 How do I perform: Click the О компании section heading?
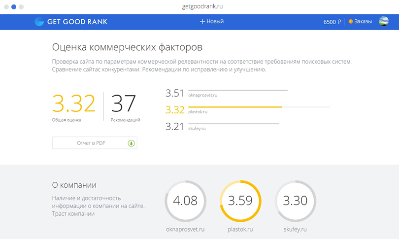[x=74, y=185]
